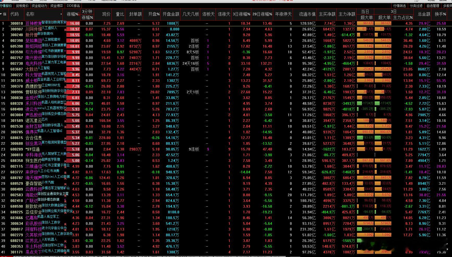Select 海天瑞声 stock name
Viewport: 452px width, 257px height.
34,178
